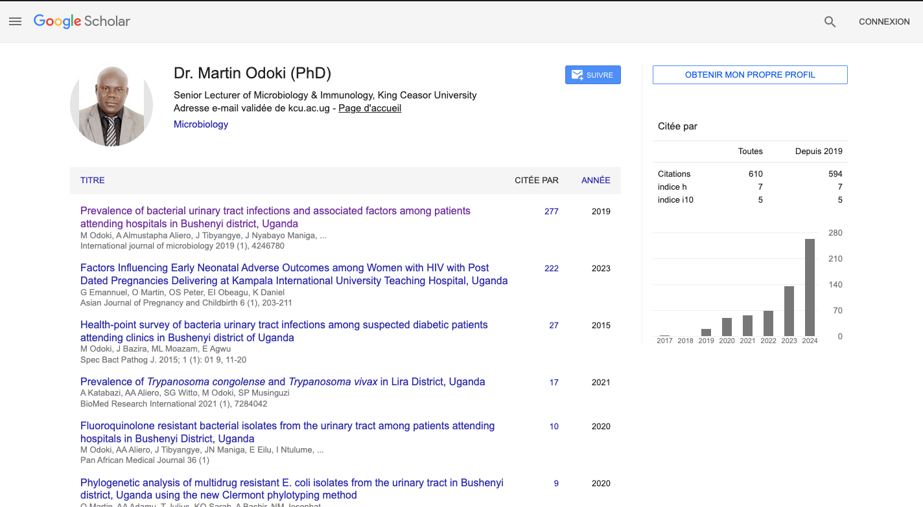Sort publications by TITRE column header
This screenshot has height=507, width=923.
93,181
